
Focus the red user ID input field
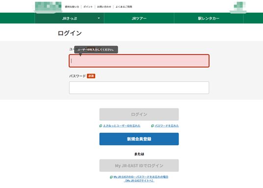point(139,61)
